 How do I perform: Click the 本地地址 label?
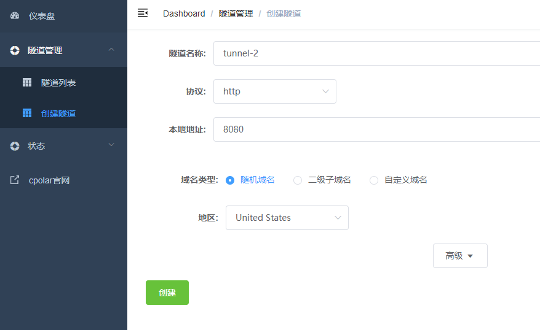click(x=187, y=129)
